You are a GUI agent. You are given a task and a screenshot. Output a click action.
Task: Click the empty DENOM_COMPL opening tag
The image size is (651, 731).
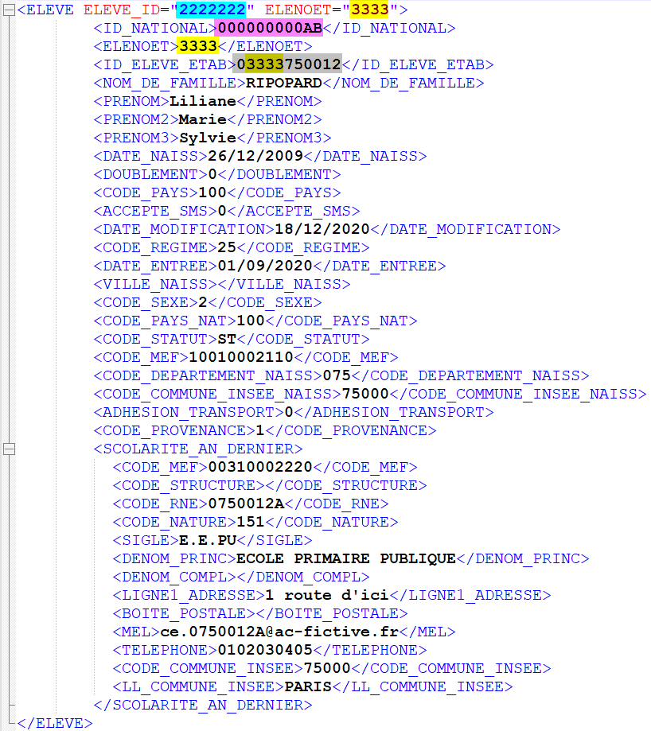174,577
